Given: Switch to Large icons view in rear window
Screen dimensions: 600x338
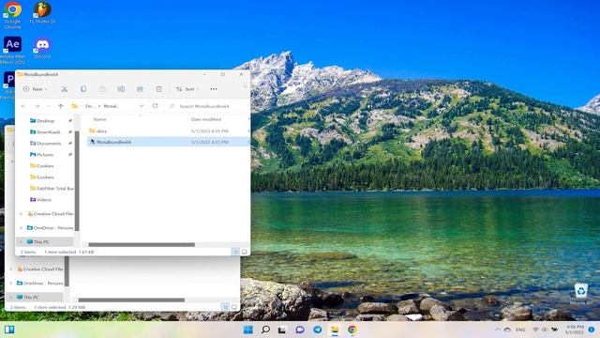Looking at the screenshot, I should tap(233, 307).
